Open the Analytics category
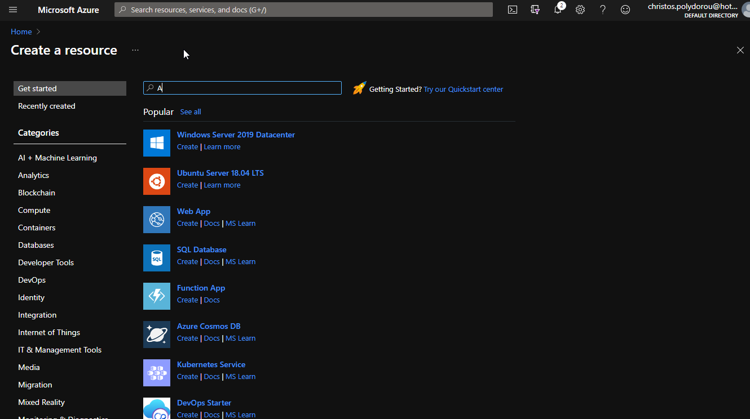The height and width of the screenshot is (419, 750). tap(33, 175)
